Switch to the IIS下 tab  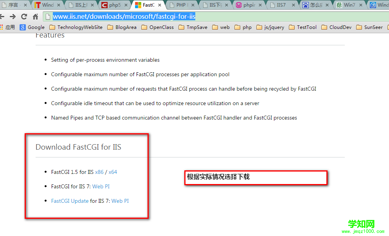(x=215, y=5)
